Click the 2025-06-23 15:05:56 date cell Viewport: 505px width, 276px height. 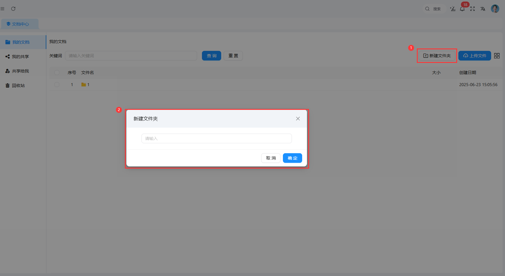478,85
